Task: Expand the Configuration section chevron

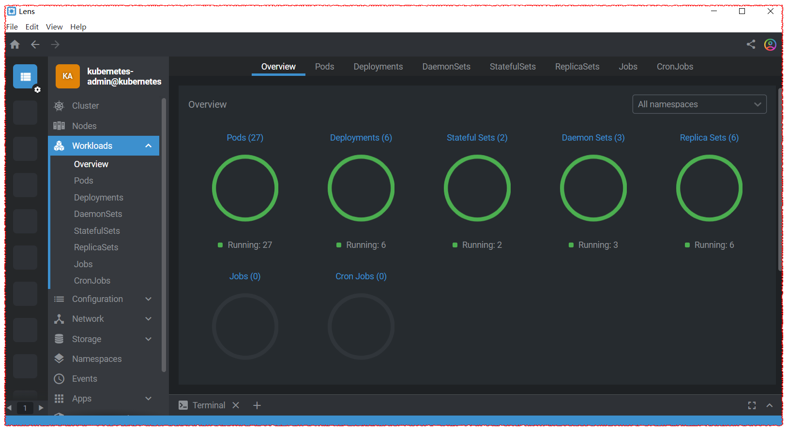Action: tap(149, 299)
